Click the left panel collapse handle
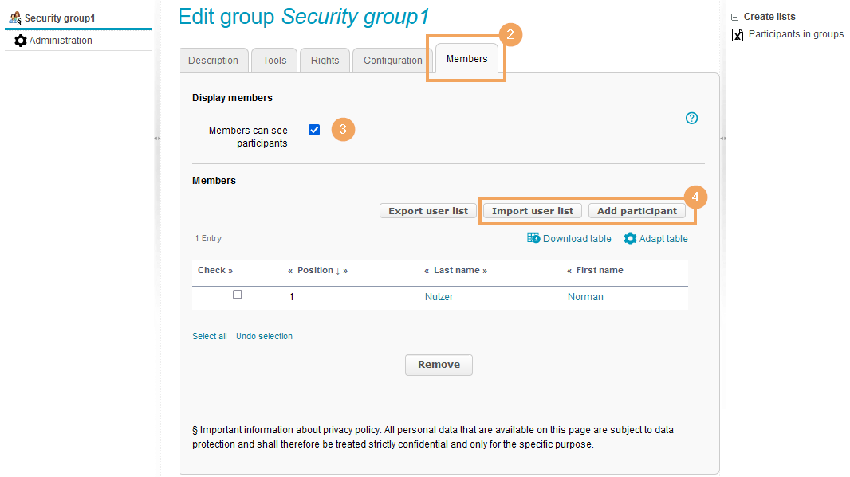Screen dimensions: 850x477 tap(157, 139)
